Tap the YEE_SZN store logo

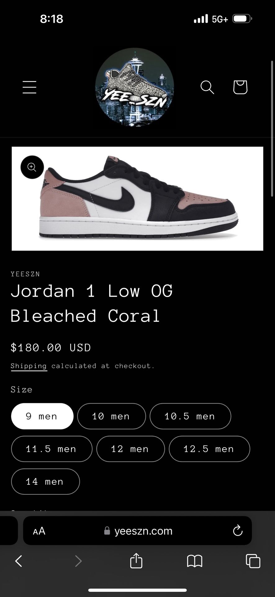tap(134, 87)
